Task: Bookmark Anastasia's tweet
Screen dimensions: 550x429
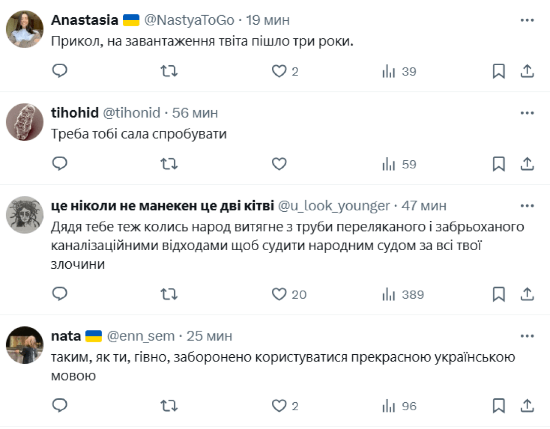Action: (x=499, y=71)
